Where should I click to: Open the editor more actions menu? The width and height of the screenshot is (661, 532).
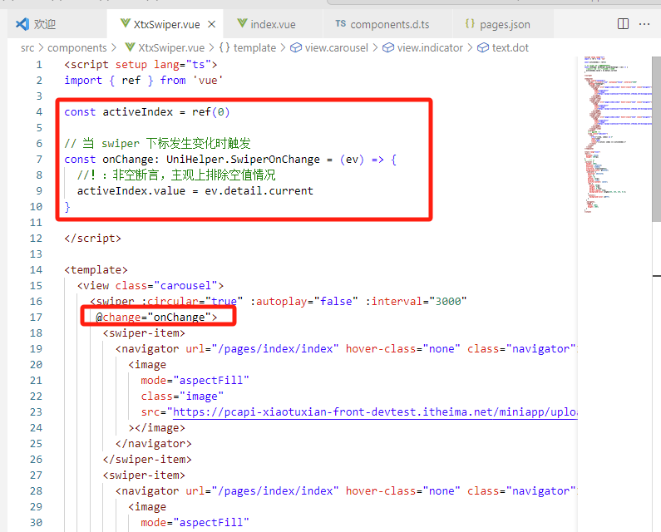(x=644, y=24)
